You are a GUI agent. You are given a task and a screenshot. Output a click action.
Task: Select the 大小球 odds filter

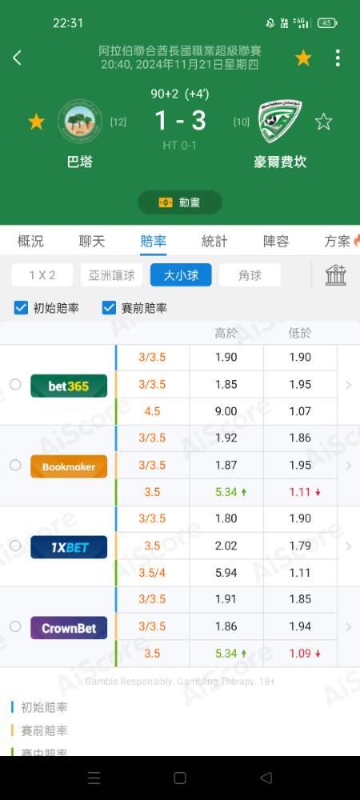pos(181,275)
